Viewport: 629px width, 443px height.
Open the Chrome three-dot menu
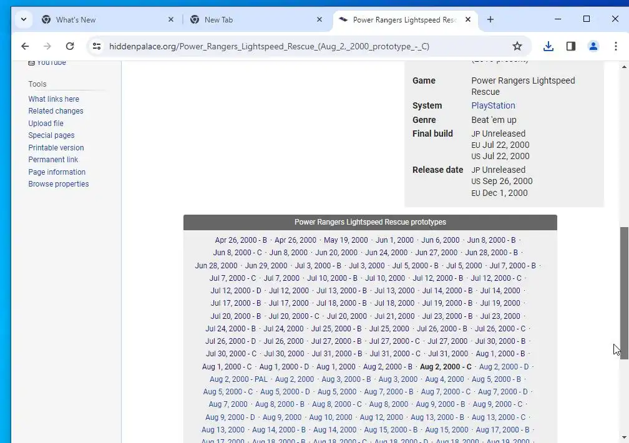pyautogui.click(x=616, y=46)
